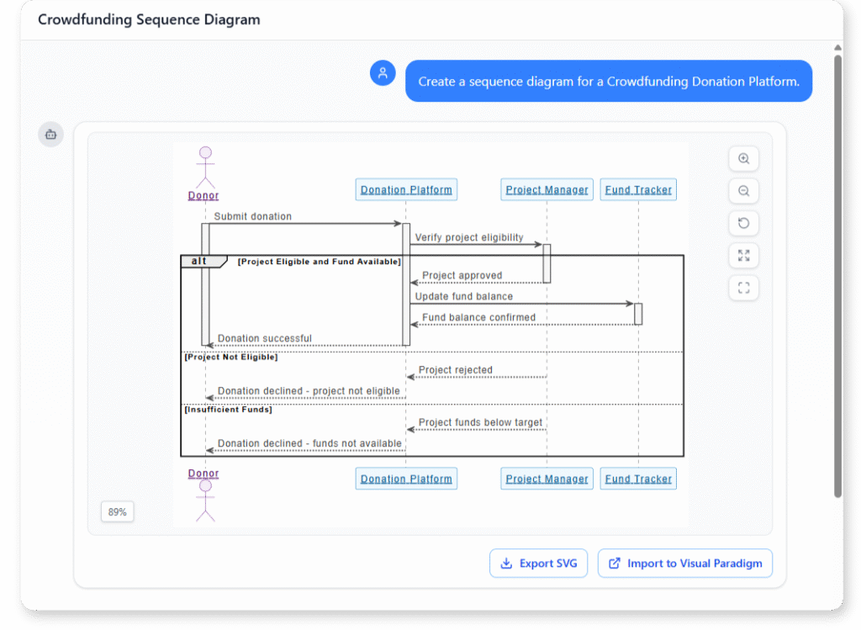Click the zoom out magnifier icon
This screenshot has height=630, width=861.
pos(743,191)
